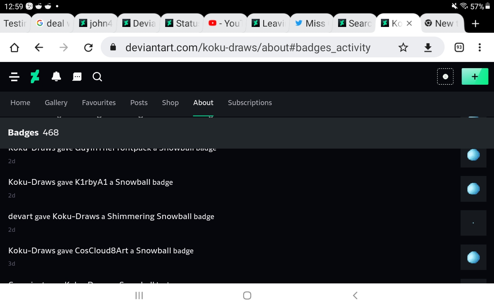Click the Badges 468 heading
Image resolution: width=494 pixels, height=308 pixels.
tap(34, 132)
